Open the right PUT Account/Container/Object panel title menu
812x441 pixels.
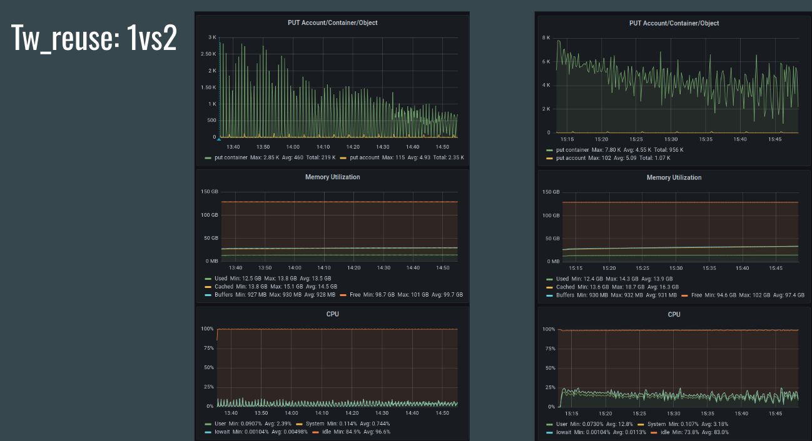point(674,23)
